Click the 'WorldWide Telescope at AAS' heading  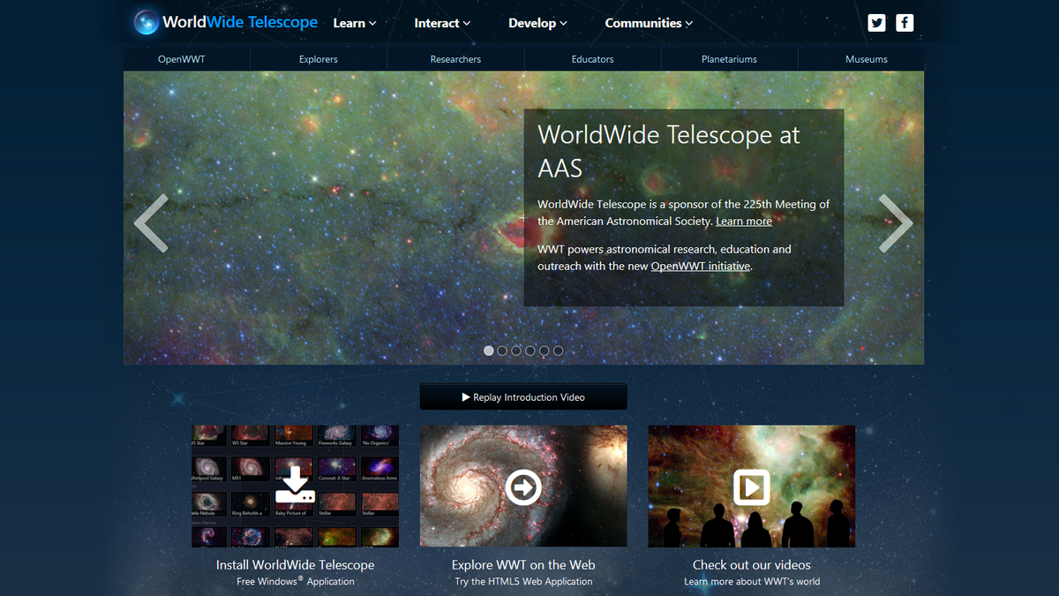coord(669,151)
